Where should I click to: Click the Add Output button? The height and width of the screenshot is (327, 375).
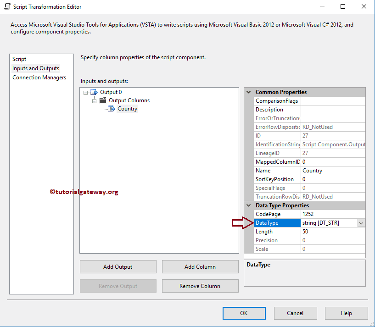pos(118,266)
